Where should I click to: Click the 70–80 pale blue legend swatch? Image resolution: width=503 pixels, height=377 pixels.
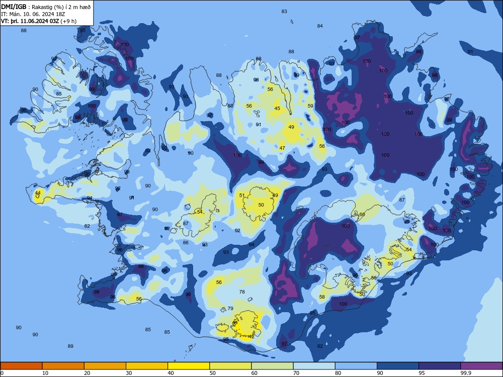(314, 366)
